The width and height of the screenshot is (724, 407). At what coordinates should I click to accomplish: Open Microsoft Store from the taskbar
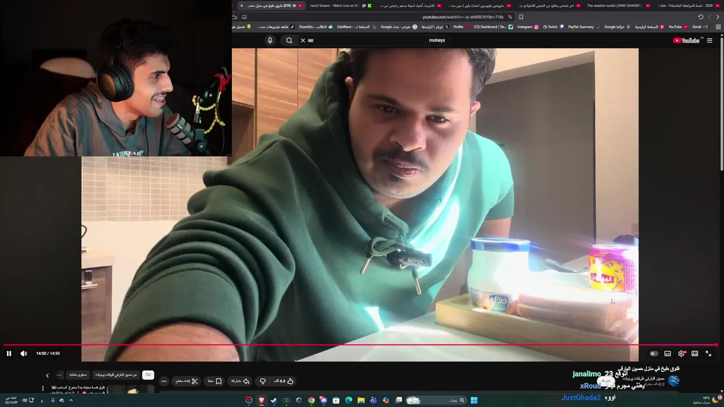pos(336,400)
